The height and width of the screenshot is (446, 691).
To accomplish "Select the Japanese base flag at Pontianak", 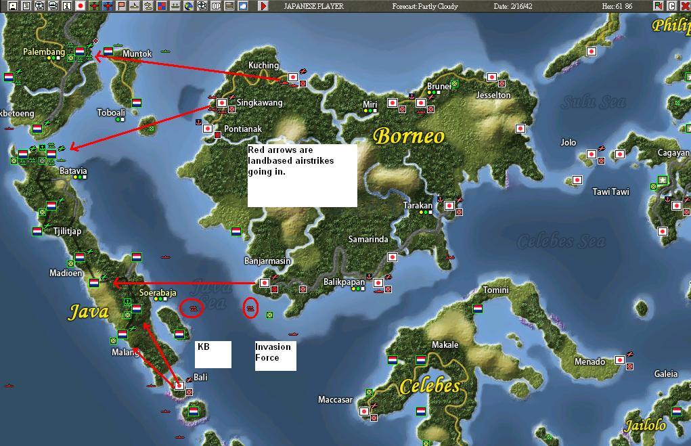I will 208,129.
